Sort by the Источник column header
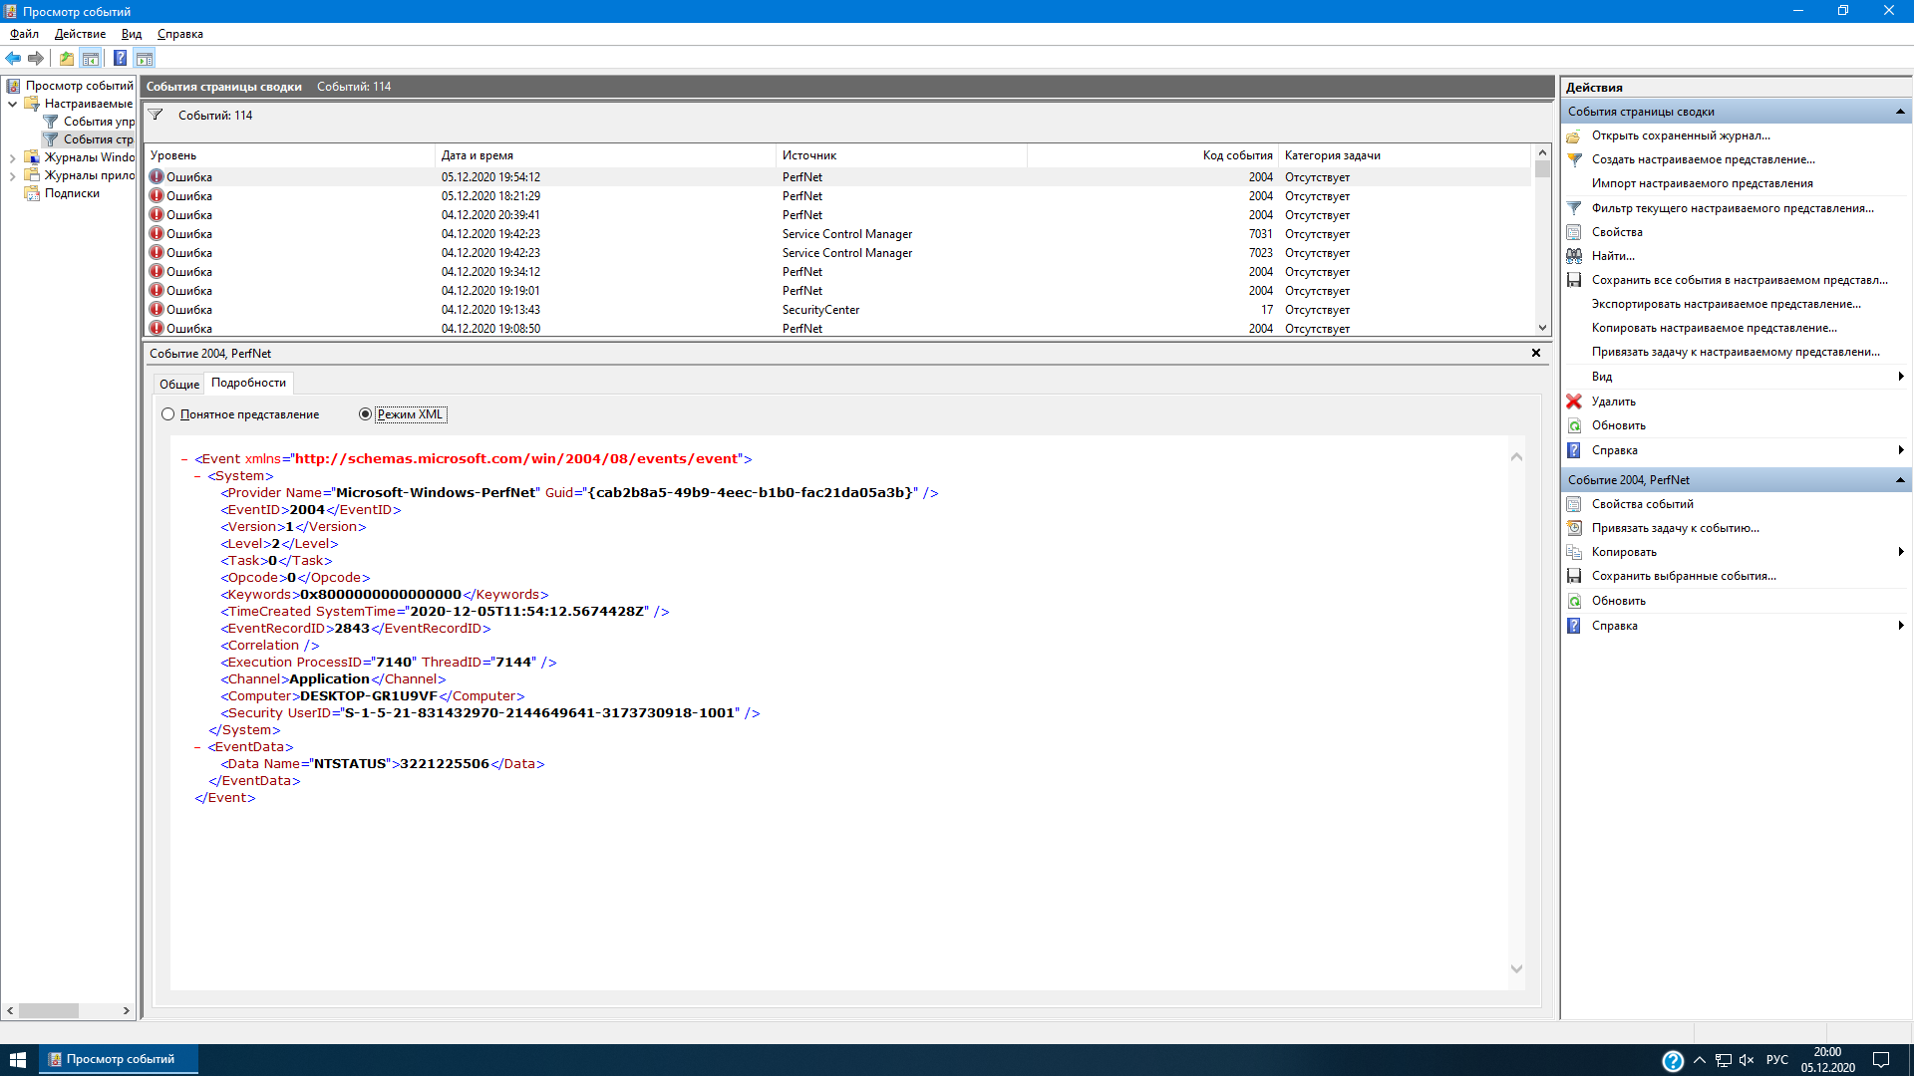 (x=901, y=155)
